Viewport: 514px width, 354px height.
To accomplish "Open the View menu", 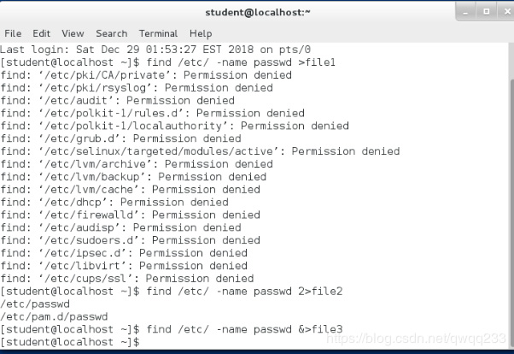I will [73, 33].
